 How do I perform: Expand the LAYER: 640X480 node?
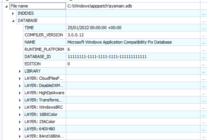click(20, 129)
